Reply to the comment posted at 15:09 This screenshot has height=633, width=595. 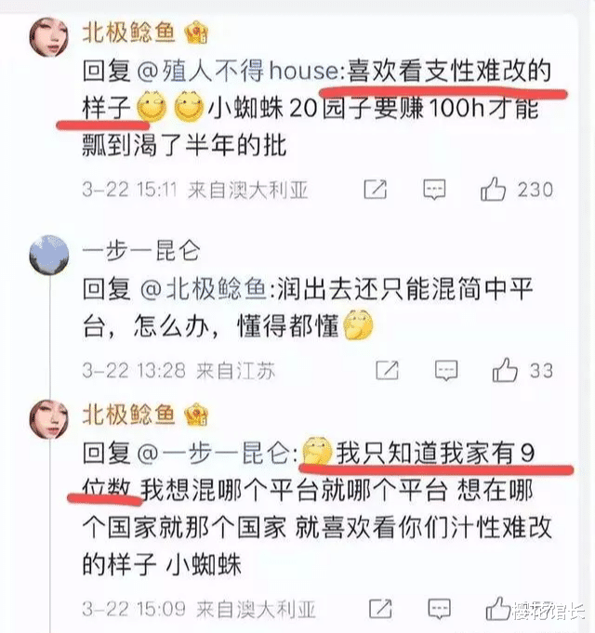(x=439, y=609)
